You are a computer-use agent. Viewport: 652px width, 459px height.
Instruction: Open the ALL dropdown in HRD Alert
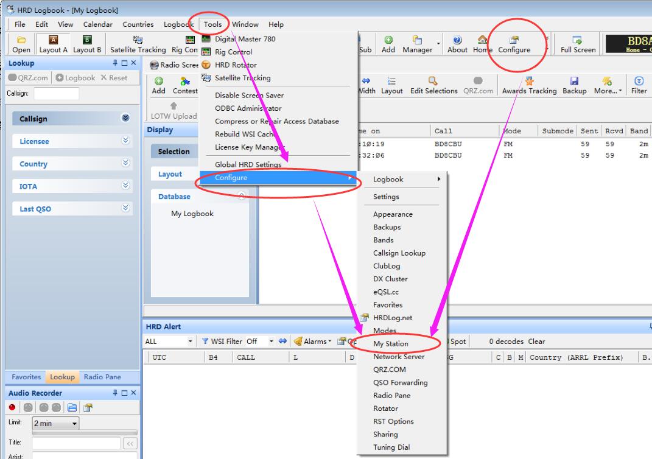click(190, 342)
